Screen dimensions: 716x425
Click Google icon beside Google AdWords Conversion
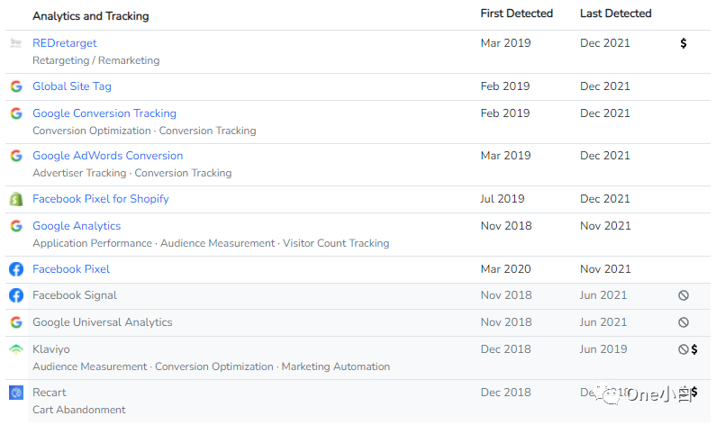[16, 156]
